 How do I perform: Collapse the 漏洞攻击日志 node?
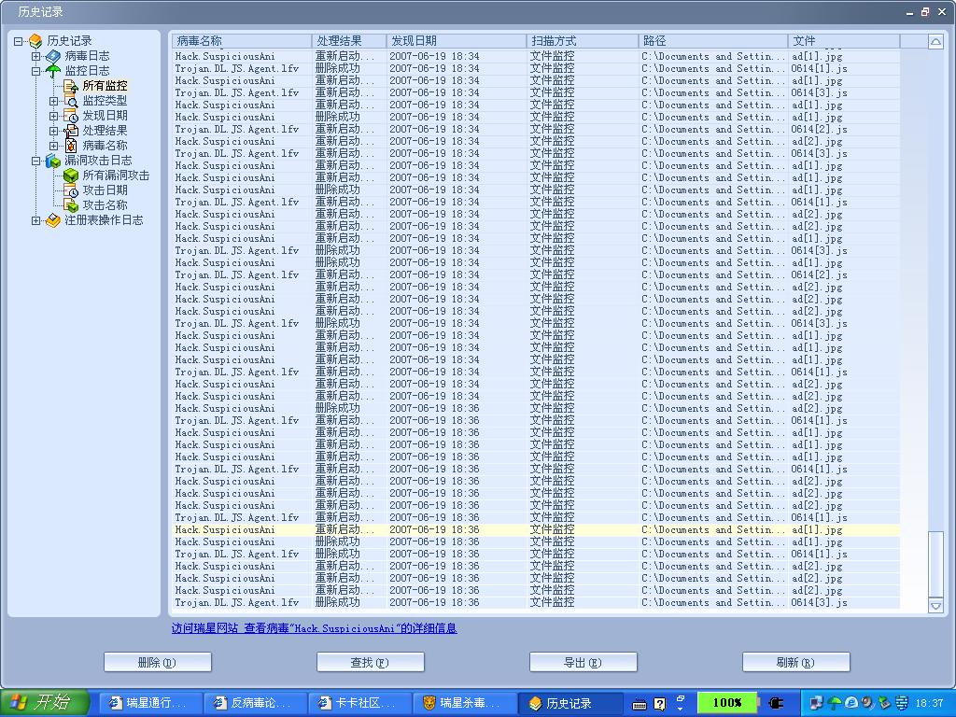pos(36,161)
